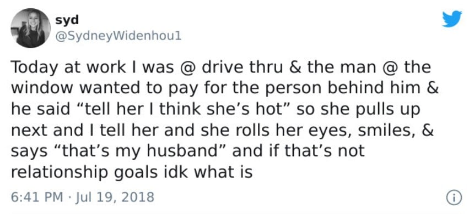Click the word "smiles" in tweet text
The image size is (469, 214).
pos(388,131)
